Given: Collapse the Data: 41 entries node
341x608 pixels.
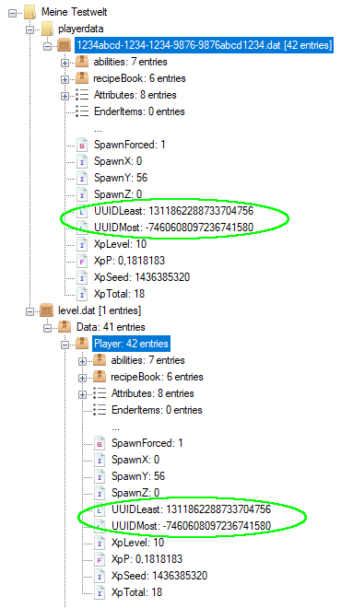Looking at the screenshot, I should [47, 328].
